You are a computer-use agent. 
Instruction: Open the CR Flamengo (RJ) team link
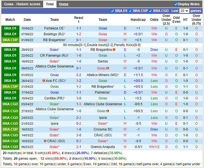[x=54, y=56]
